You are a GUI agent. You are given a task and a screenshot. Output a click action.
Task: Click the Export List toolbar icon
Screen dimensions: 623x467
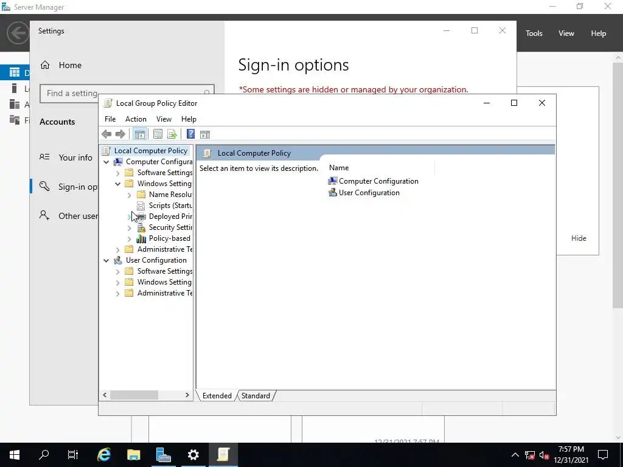click(172, 134)
